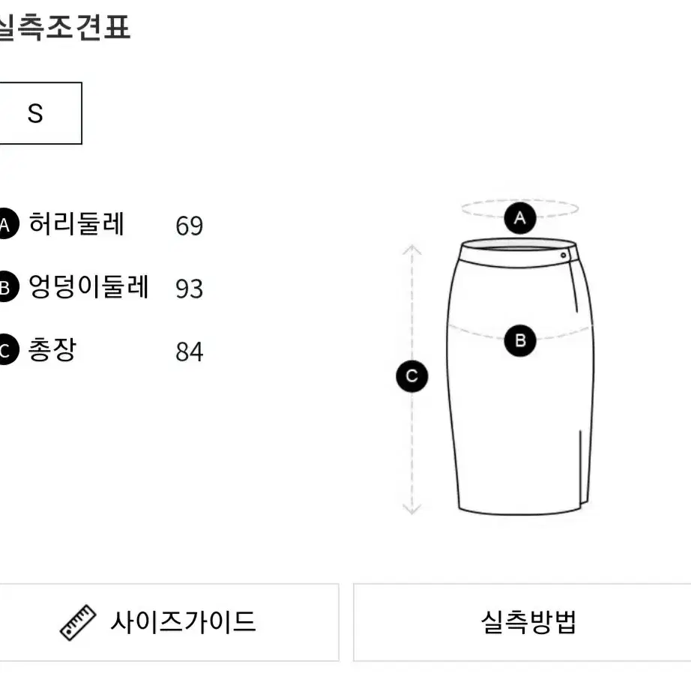Click the skirt waistband button detail
This screenshot has width=691, height=691.
563,255
